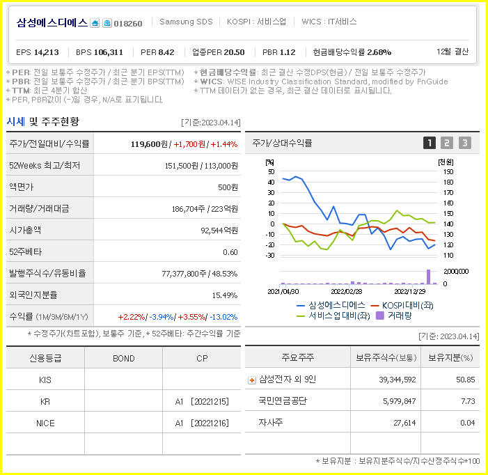Click the 신용등급 column header
The width and height of the screenshot is (488, 475).
tap(45, 358)
